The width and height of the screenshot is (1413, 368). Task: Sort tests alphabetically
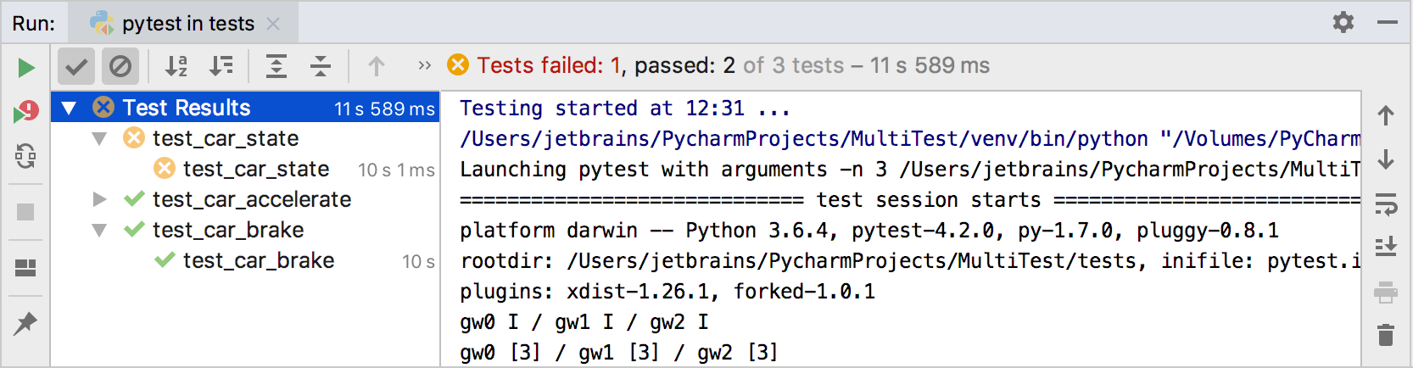click(x=176, y=66)
